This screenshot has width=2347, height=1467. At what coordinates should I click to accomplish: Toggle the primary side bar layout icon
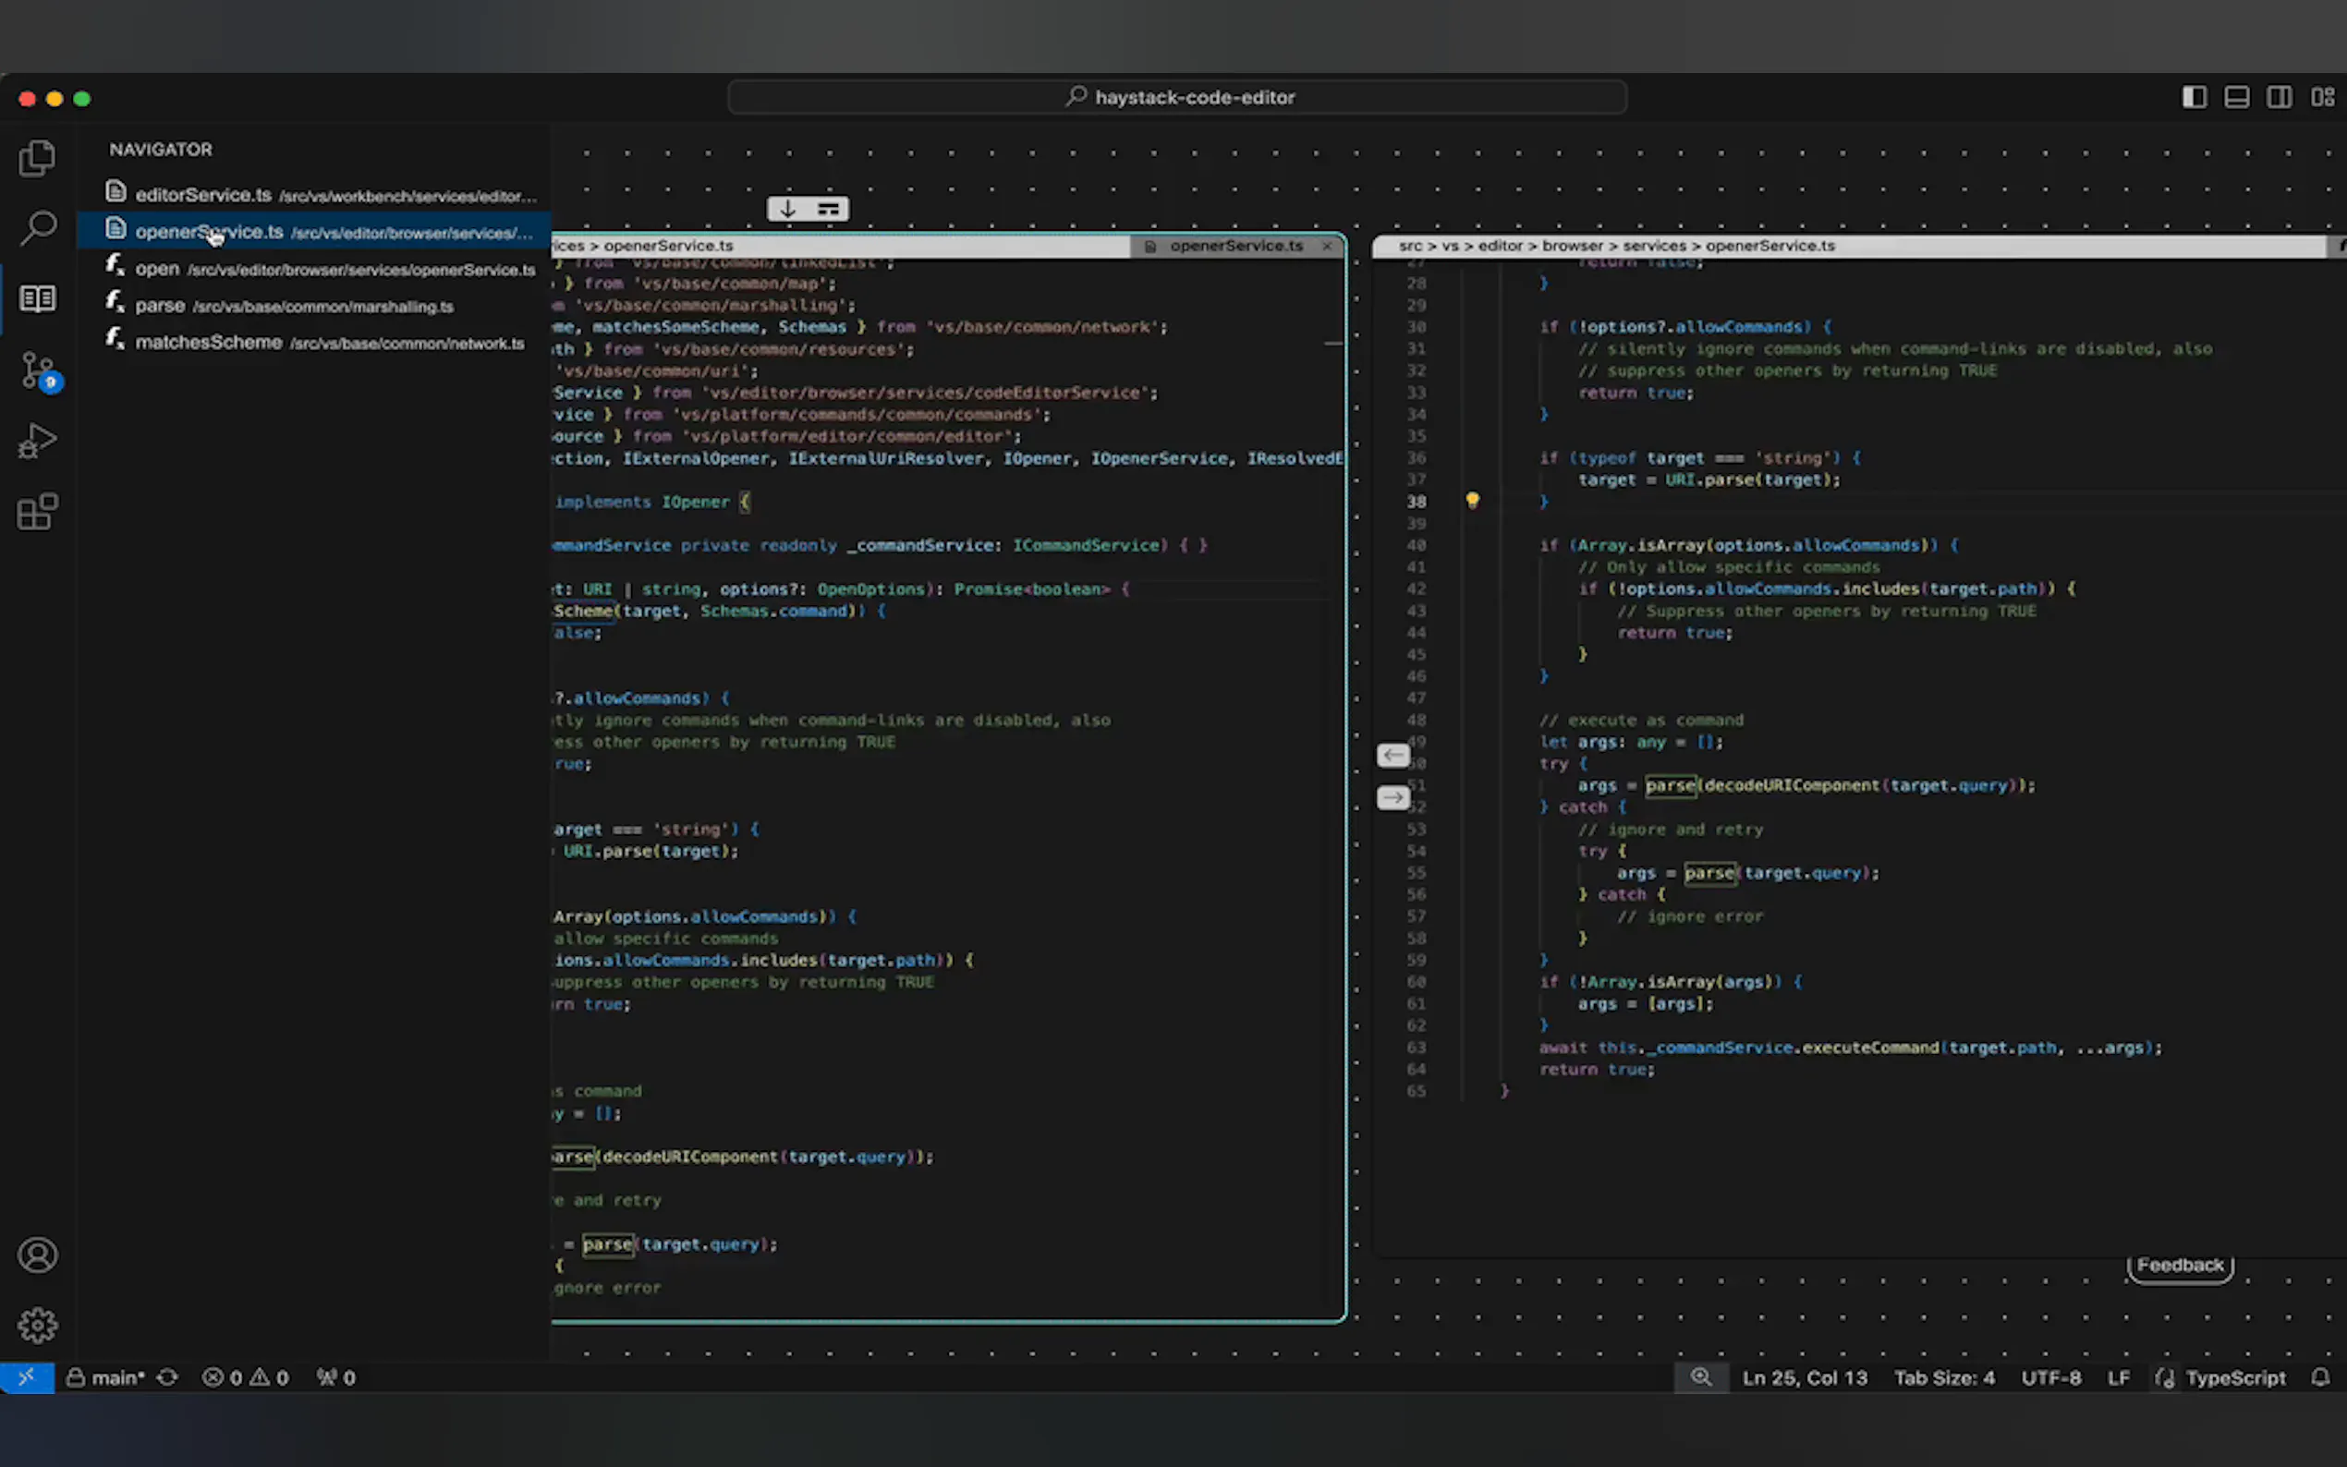click(x=2194, y=97)
